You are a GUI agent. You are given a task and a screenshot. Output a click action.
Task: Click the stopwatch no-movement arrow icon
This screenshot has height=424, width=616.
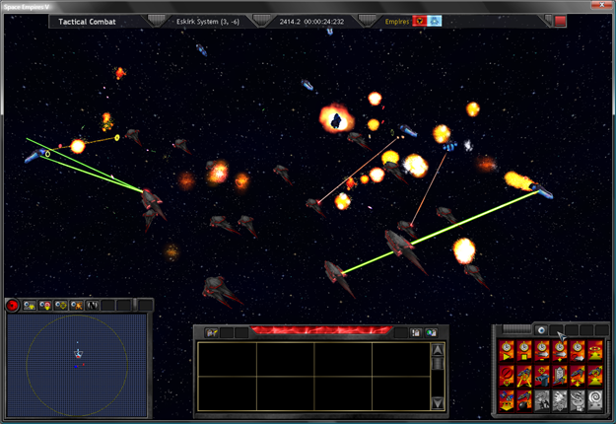578,351
